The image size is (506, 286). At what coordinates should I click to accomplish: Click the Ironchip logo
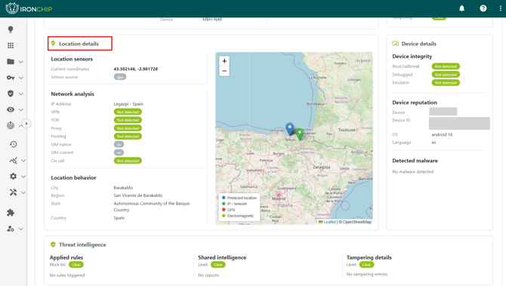pos(29,8)
